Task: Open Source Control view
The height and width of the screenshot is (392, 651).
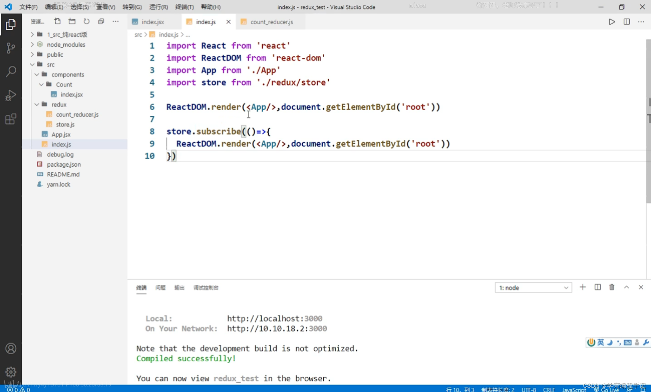Action: point(11,48)
